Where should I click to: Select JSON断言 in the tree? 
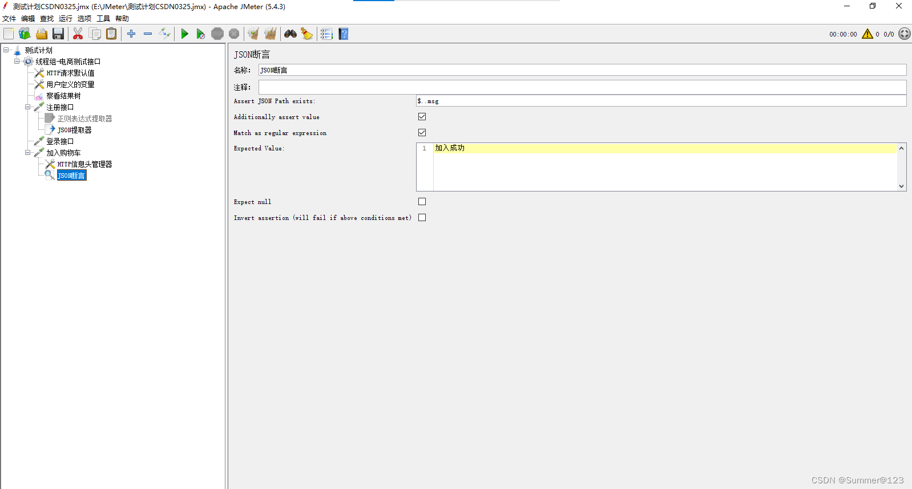click(x=72, y=176)
